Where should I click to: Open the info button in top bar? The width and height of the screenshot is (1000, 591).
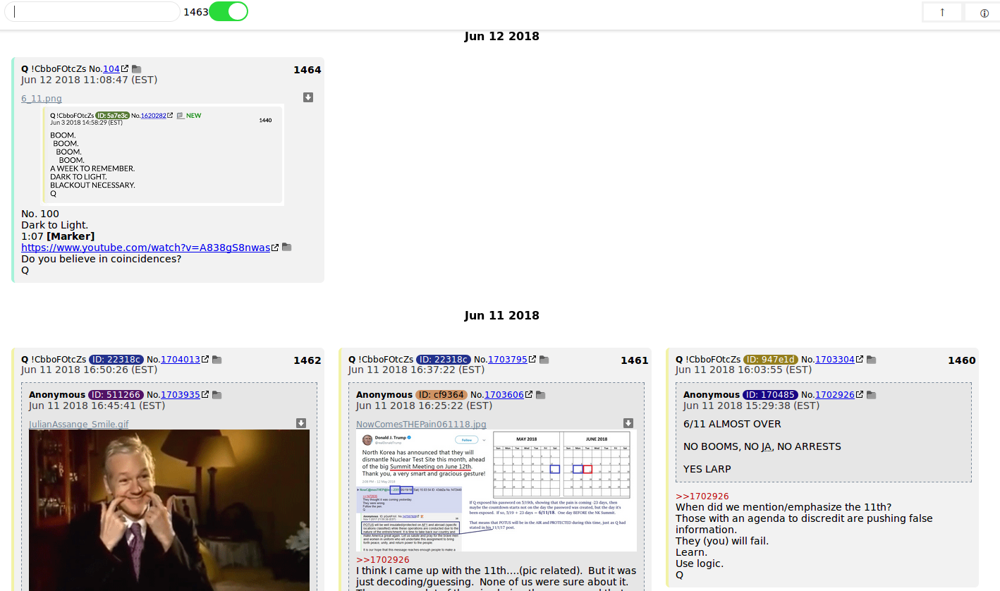pyautogui.click(x=984, y=13)
